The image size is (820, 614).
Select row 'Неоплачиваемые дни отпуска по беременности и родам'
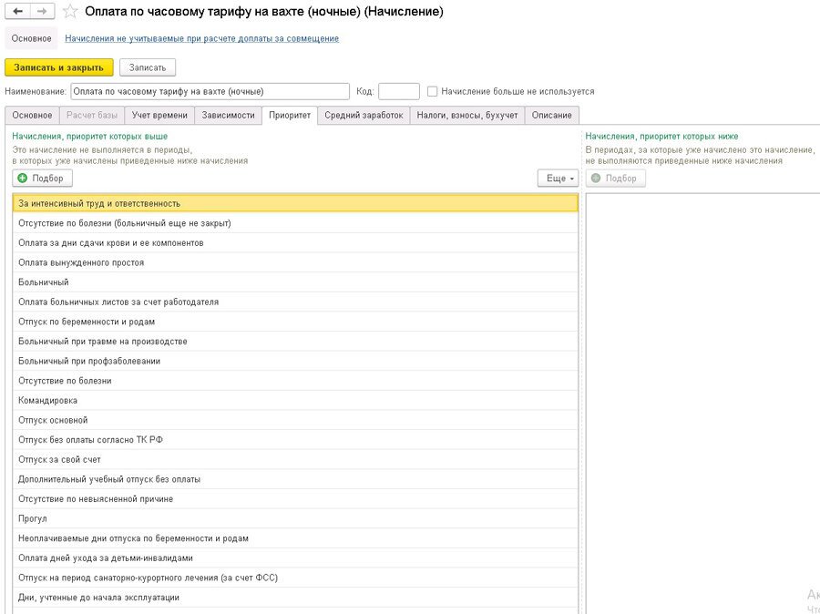[295, 538]
